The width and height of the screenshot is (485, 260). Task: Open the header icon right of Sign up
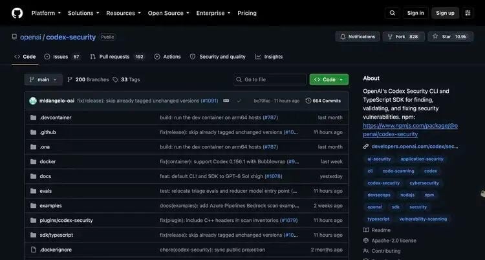point(468,13)
